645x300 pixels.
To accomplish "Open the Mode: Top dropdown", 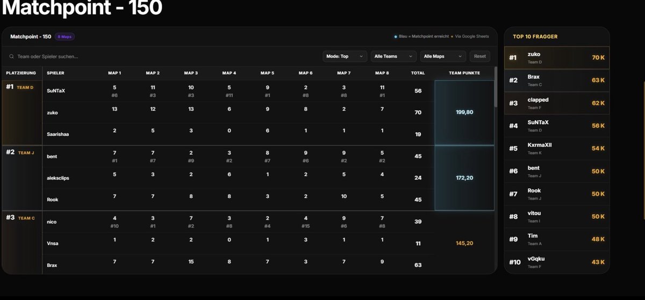I will point(345,56).
